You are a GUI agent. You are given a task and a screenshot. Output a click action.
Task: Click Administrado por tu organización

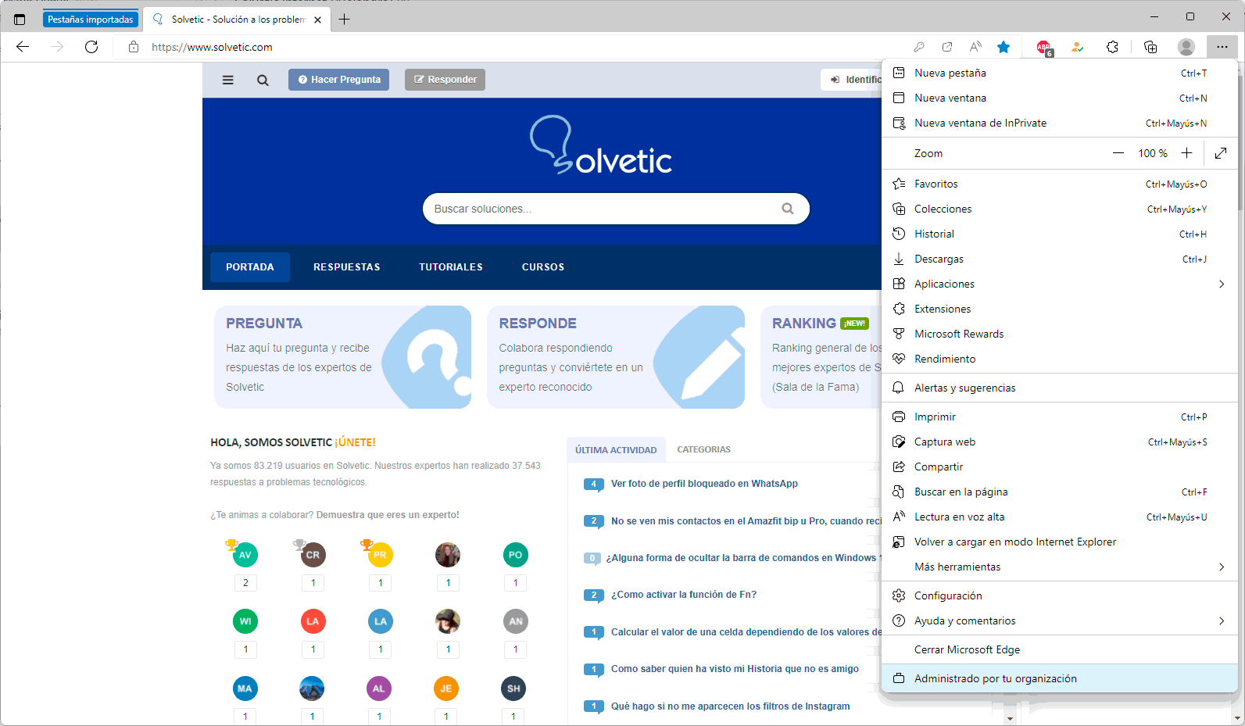pyautogui.click(x=1060, y=678)
